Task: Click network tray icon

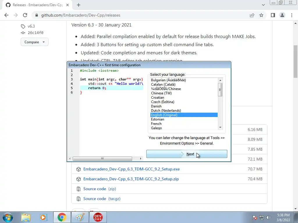Action: click(x=262, y=218)
